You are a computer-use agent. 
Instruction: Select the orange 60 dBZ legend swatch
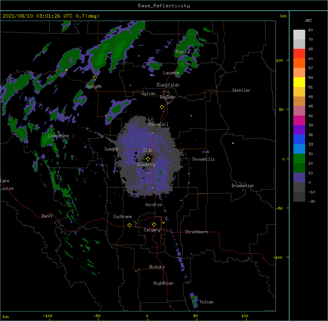click(299, 63)
